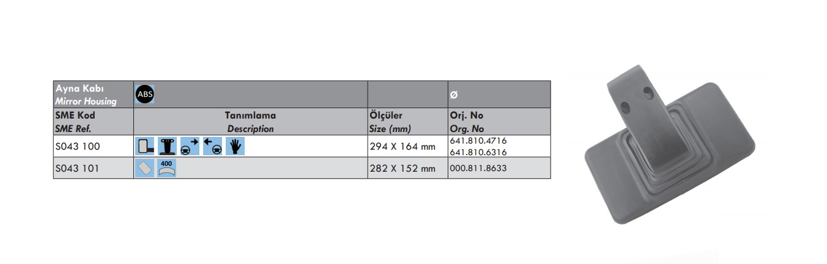Click the Ölçüler Size (mm) column header
The image size is (827, 264).
390,122
